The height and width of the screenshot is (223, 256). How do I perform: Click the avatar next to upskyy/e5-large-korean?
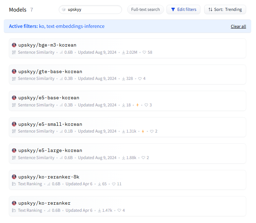(14, 150)
